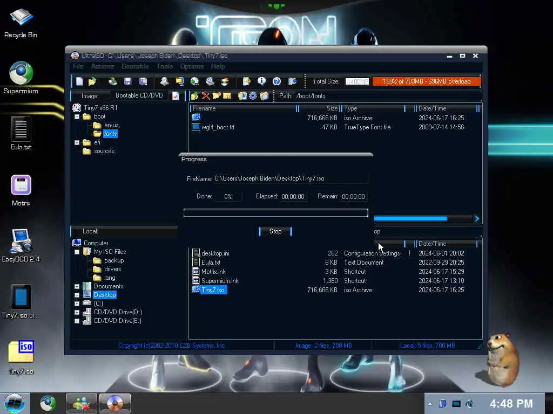Click the icon left of the gear

242,96
